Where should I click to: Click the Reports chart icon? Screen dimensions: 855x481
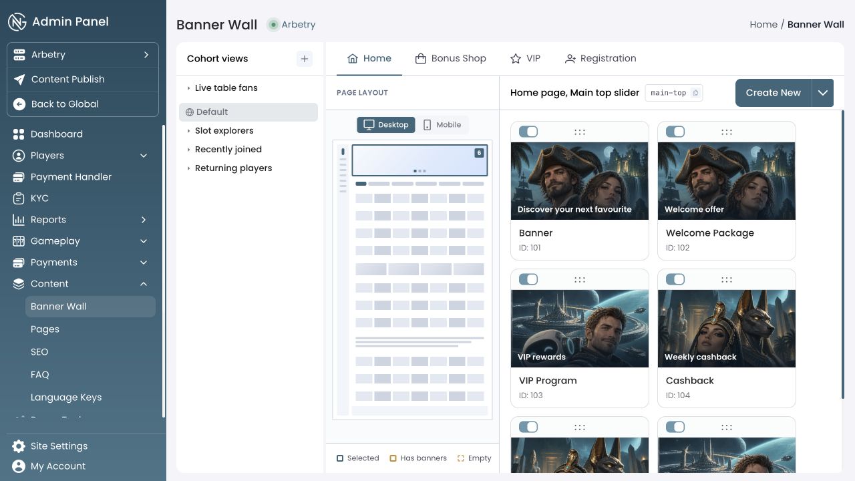(x=19, y=220)
